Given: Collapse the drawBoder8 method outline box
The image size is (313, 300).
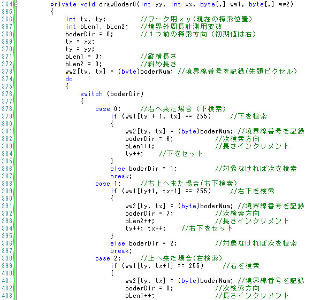Looking at the screenshot, I should click(x=17, y=4).
